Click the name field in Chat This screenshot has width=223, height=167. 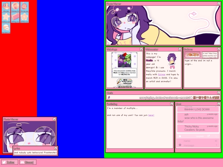pos(197,141)
